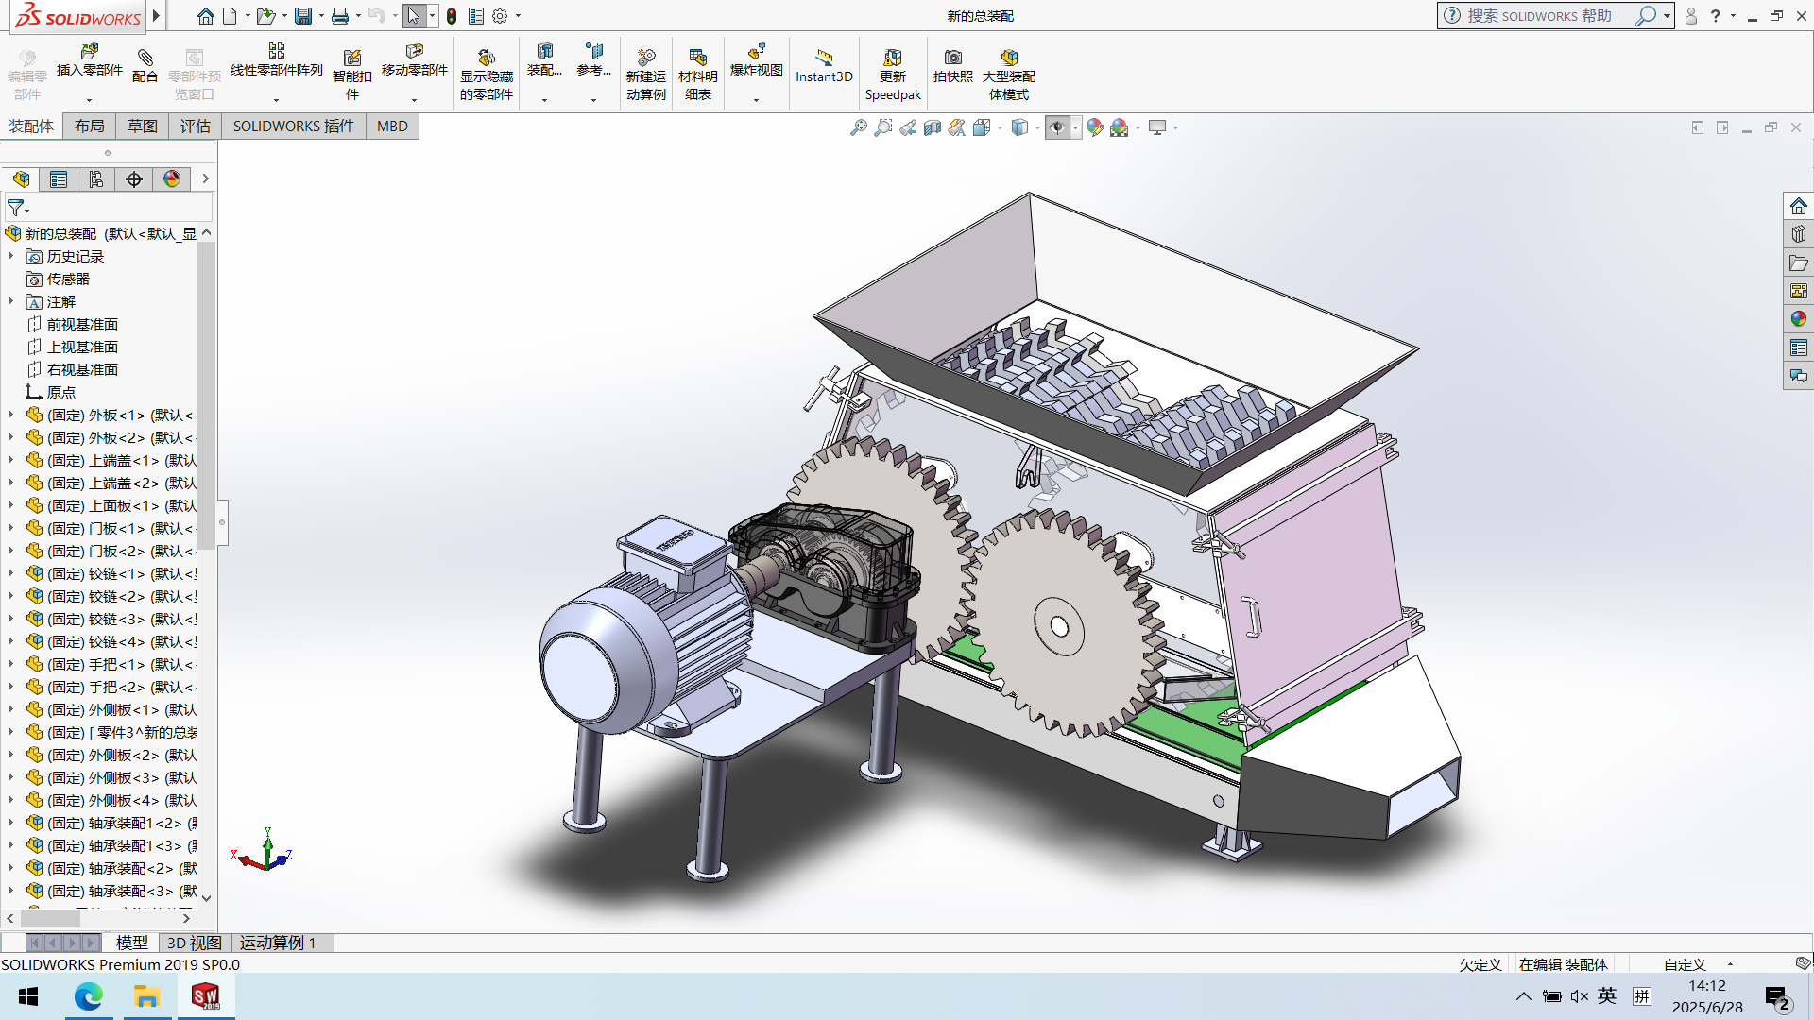The image size is (1814, 1020).
Task: Open the Exploded View dropdown arrow
Action: pyautogui.click(x=757, y=99)
